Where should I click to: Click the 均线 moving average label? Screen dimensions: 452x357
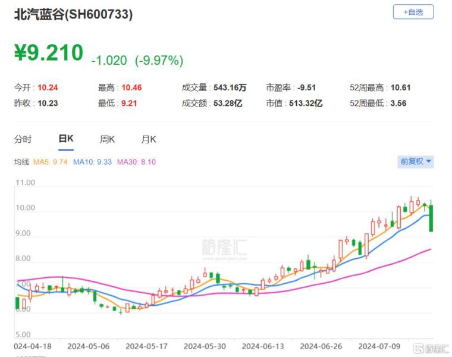(21, 162)
